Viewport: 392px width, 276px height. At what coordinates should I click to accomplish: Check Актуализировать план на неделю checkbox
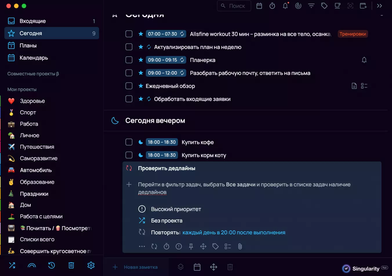coord(129,47)
